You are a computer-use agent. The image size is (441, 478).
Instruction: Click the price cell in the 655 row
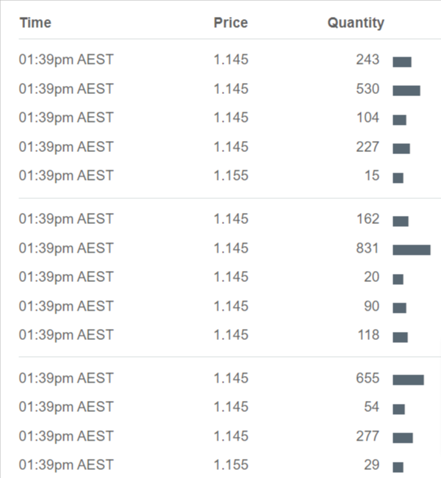point(231,378)
